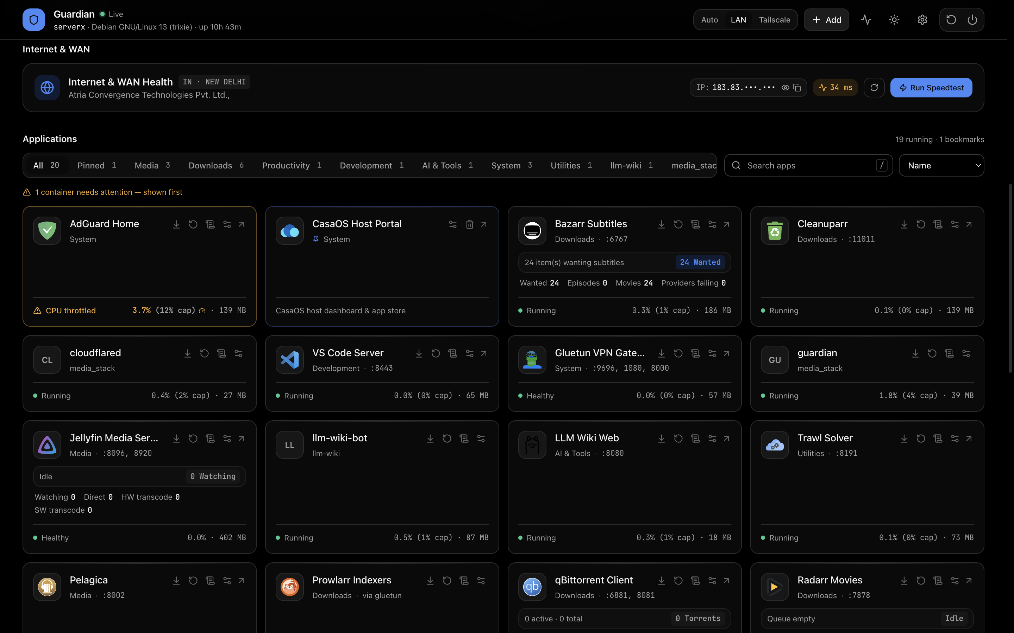Toggle light/dark theme with sun icon
The height and width of the screenshot is (633, 1014).
(x=894, y=20)
